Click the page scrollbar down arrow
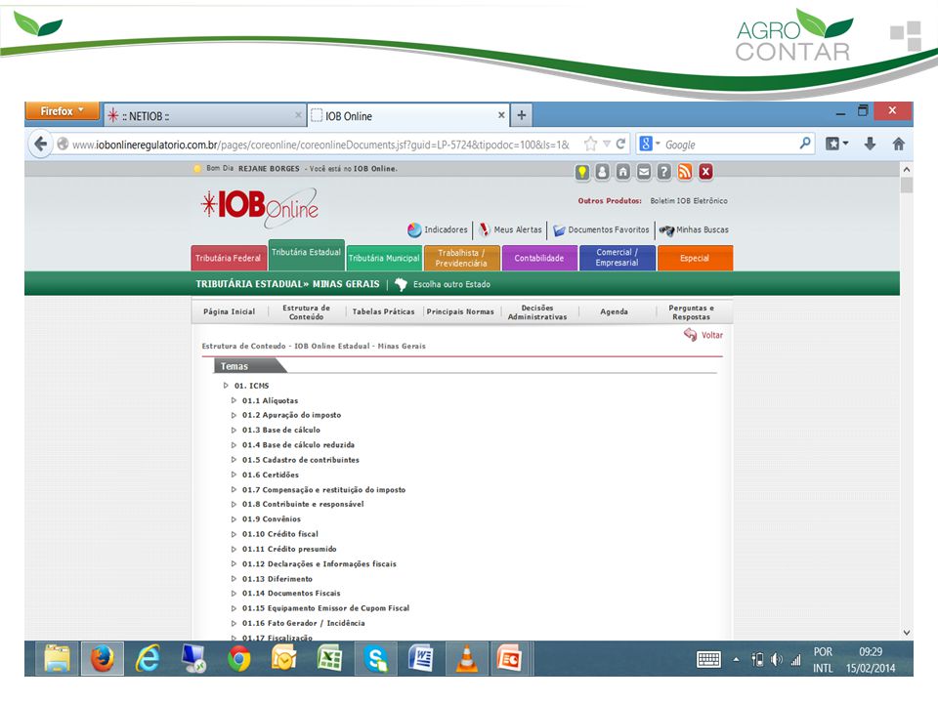The width and height of the screenshot is (938, 703). [907, 633]
